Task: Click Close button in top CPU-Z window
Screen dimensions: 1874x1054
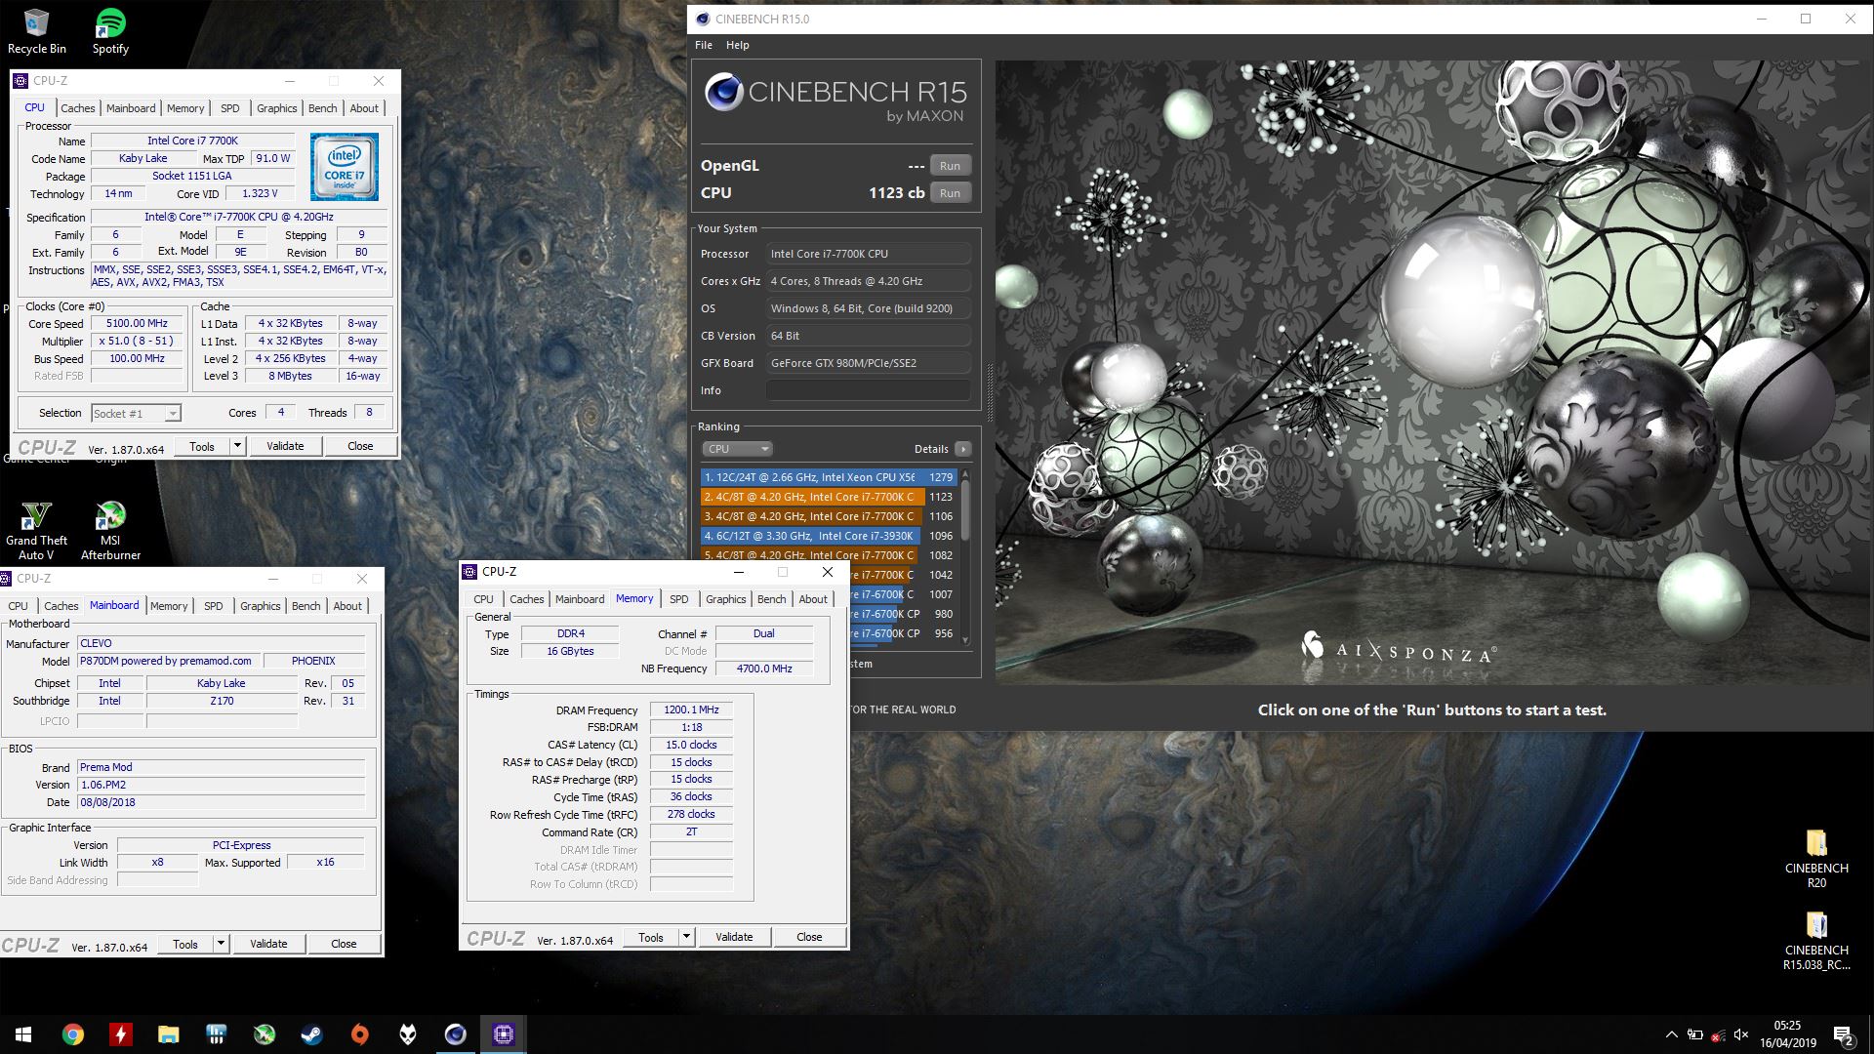Action: point(360,446)
